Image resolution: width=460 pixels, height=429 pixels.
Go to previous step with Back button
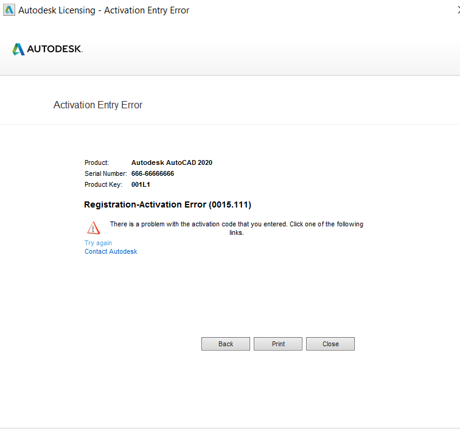click(226, 344)
